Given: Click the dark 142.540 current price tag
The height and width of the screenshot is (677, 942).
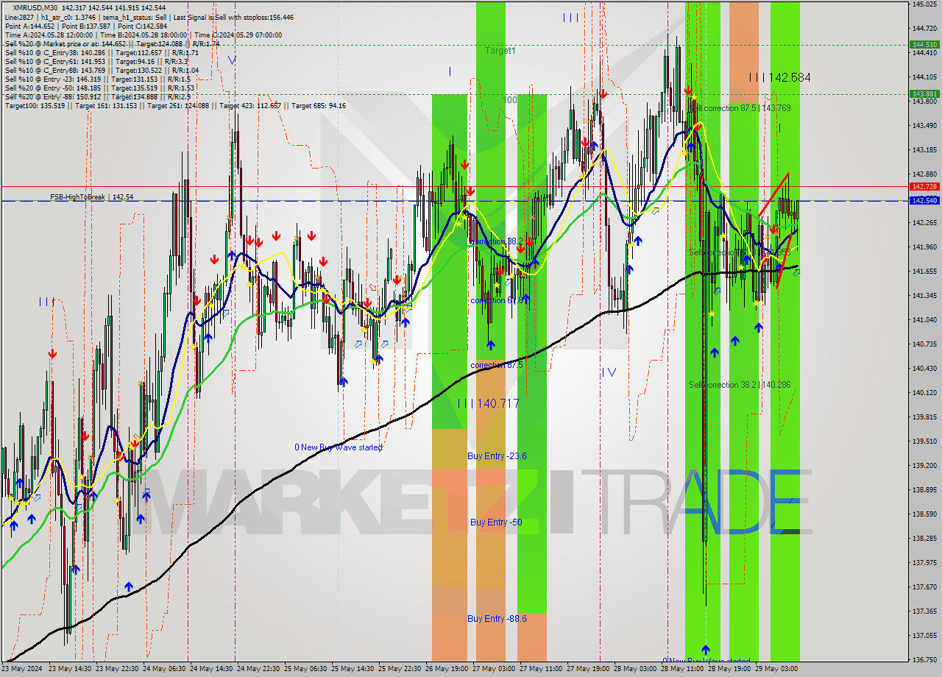Looking at the screenshot, I should pyautogui.click(x=925, y=200).
